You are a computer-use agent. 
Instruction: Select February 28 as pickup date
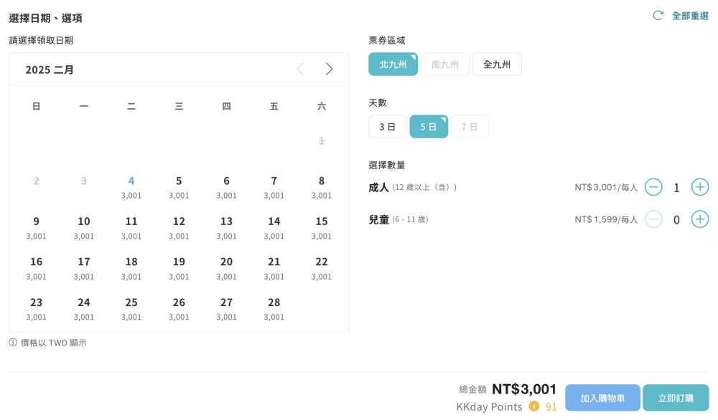click(x=274, y=309)
